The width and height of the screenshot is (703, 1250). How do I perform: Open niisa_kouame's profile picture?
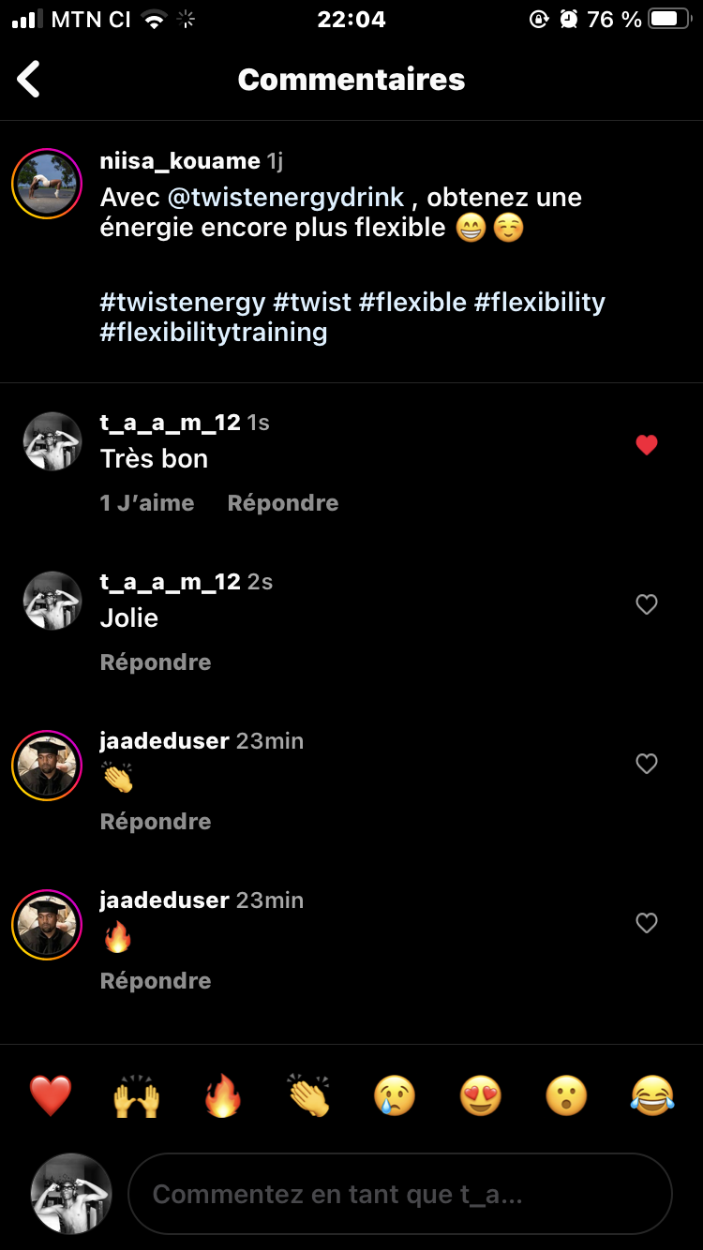pos(47,184)
